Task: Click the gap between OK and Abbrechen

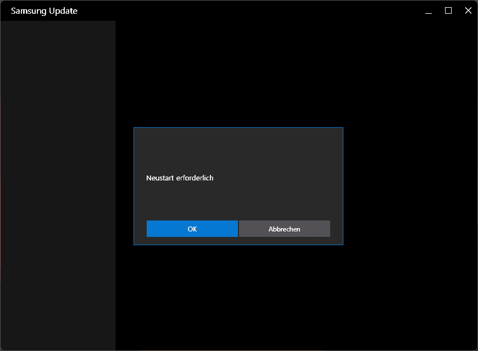Action: point(238,229)
